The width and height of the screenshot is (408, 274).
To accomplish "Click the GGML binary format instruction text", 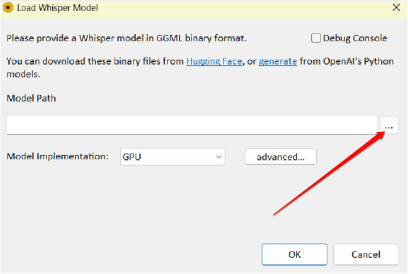I will click(x=126, y=39).
